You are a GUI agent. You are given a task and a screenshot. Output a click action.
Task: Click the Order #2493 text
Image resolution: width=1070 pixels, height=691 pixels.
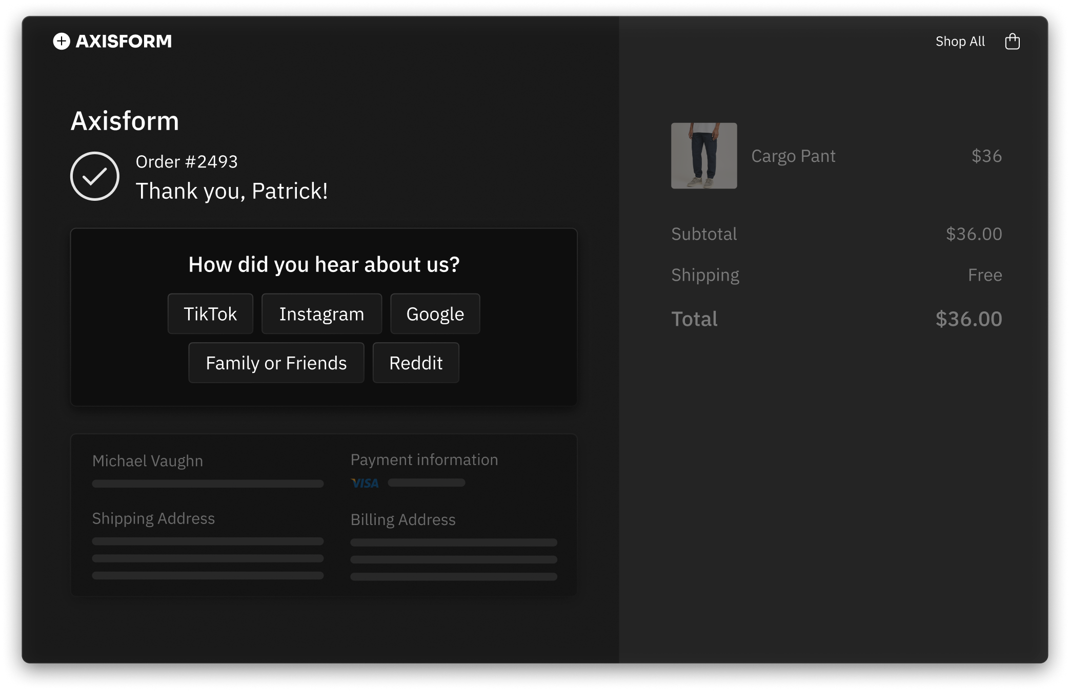pyautogui.click(x=187, y=161)
